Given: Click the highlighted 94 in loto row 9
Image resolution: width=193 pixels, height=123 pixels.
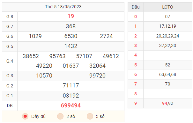Looking at the screenshot, I should click(165, 103).
